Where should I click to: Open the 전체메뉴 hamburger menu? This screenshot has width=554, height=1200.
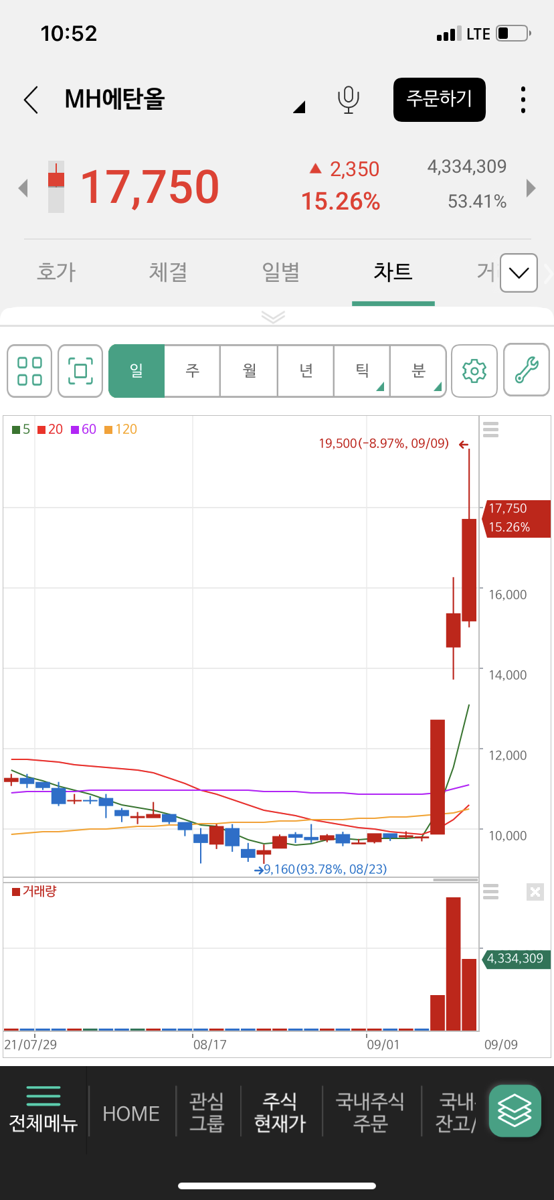43,1110
